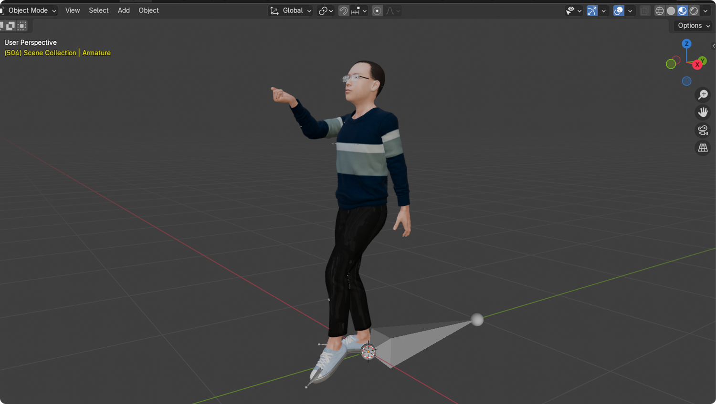
Task: Click the dashed-square selection mode icon
Action: [22, 26]
